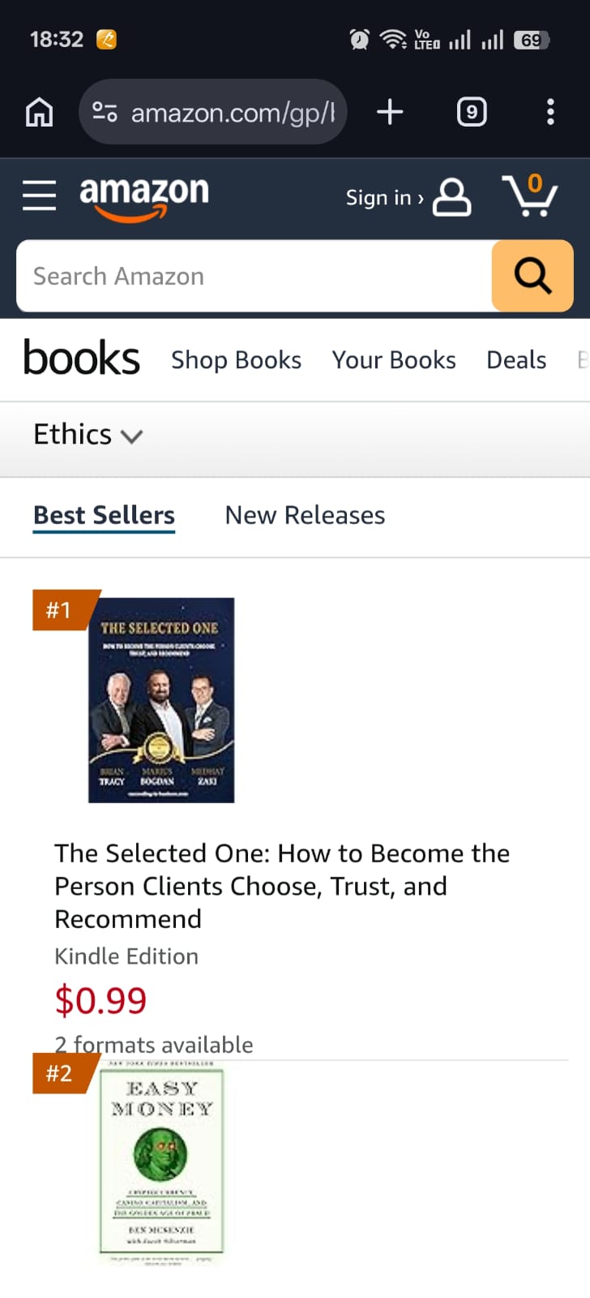Screen dimensions: 590x1298
Task: Open the site permissions icon in address bar
Action: point(104,112)
